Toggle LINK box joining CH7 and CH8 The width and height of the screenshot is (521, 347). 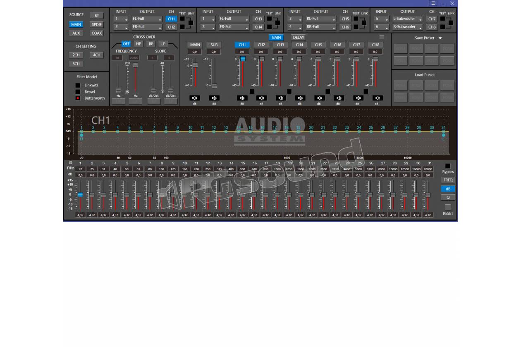pos(451,23)
